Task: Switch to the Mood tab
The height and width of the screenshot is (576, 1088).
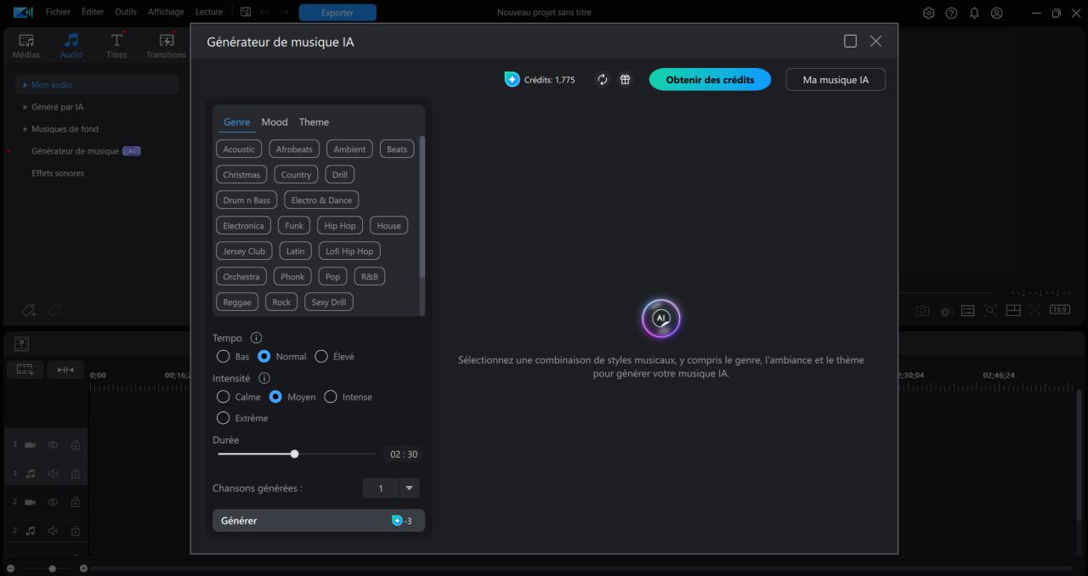Action: pyautogui.click(x=274, y=121)
